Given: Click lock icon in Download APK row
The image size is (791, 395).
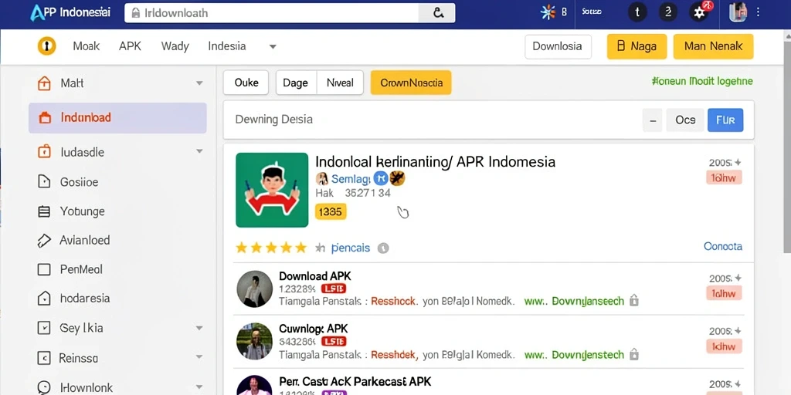Looking at the screenshot, I should pyautogui.click(x=634, y=301).
